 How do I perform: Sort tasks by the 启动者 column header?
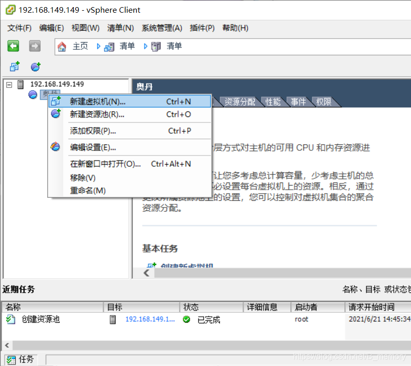coord(318,307)
